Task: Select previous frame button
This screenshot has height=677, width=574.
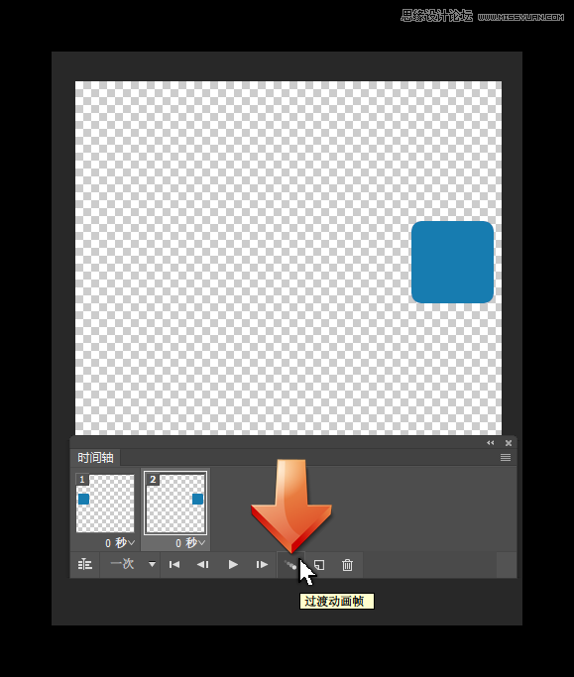Action: [x=203, y=564]
